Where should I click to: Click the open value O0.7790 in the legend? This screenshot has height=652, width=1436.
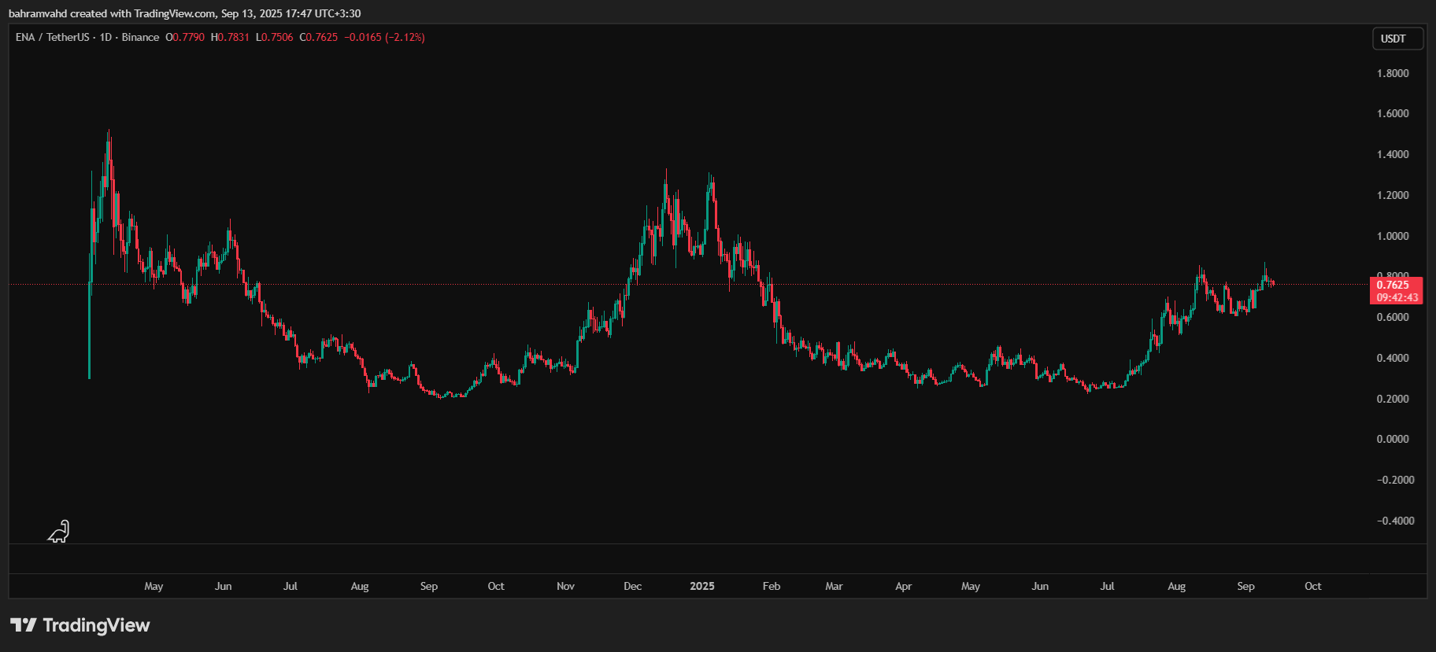tap(185, 37)
